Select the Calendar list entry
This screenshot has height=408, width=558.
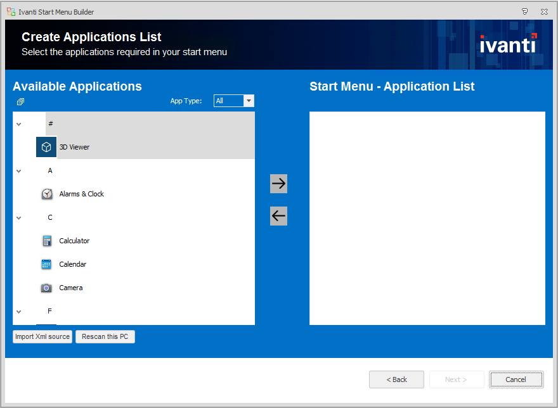pos(72,264)
